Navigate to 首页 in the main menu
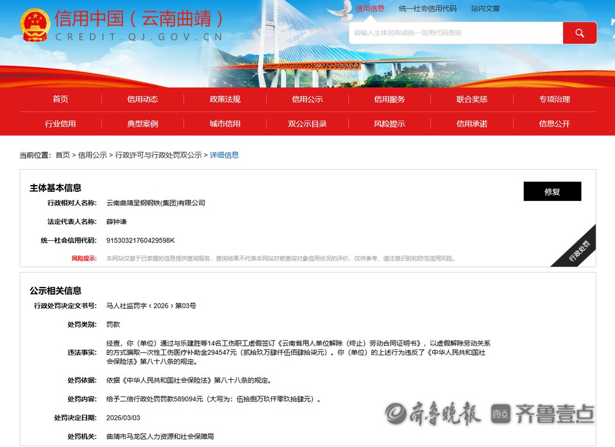The image size is (615, 447). [60, 99]
